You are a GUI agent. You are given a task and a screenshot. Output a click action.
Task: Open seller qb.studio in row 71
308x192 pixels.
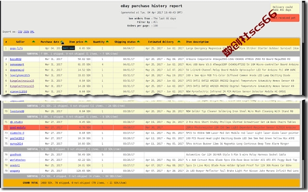point(16,122)
